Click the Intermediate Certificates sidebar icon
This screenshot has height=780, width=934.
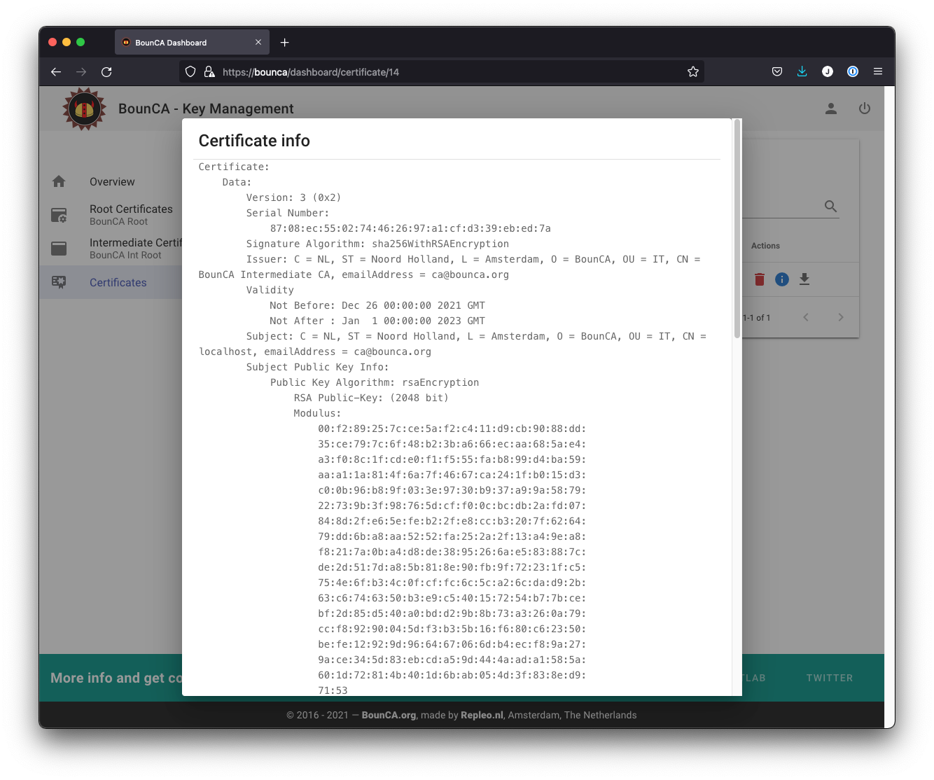[59, 249]
